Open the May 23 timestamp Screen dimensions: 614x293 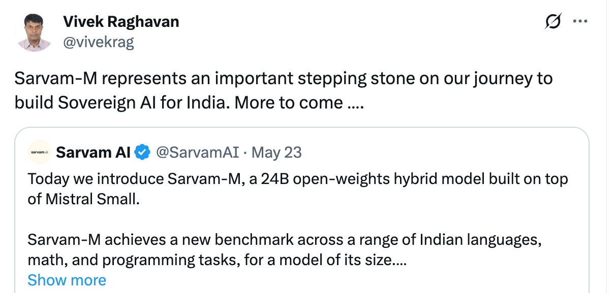(277, 152)
